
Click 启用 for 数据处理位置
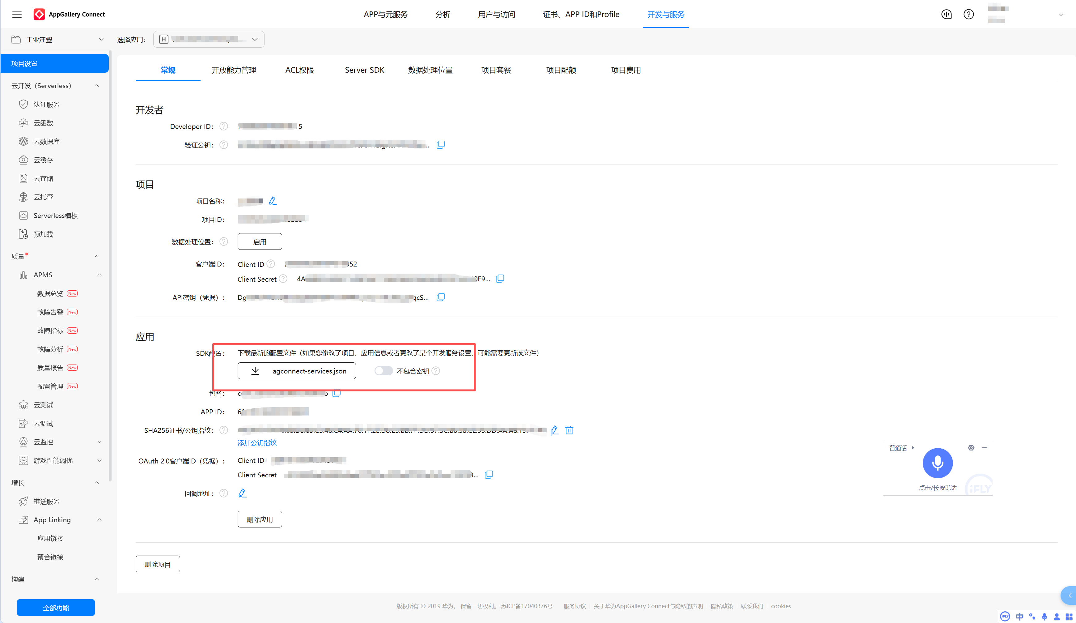pos(260,241)
